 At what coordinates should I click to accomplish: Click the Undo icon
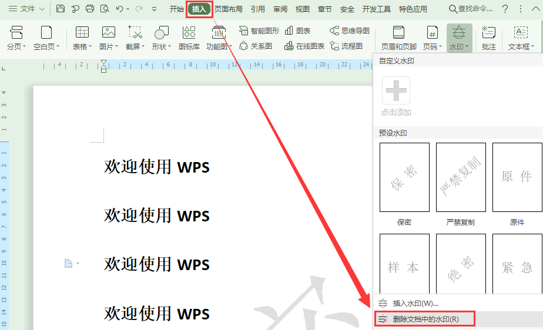[x=120, y=9]
